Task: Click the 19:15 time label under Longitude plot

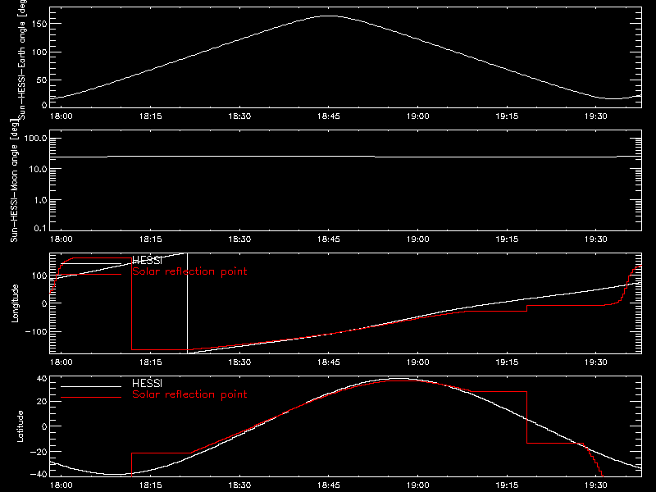Action: tap(507, 362)
